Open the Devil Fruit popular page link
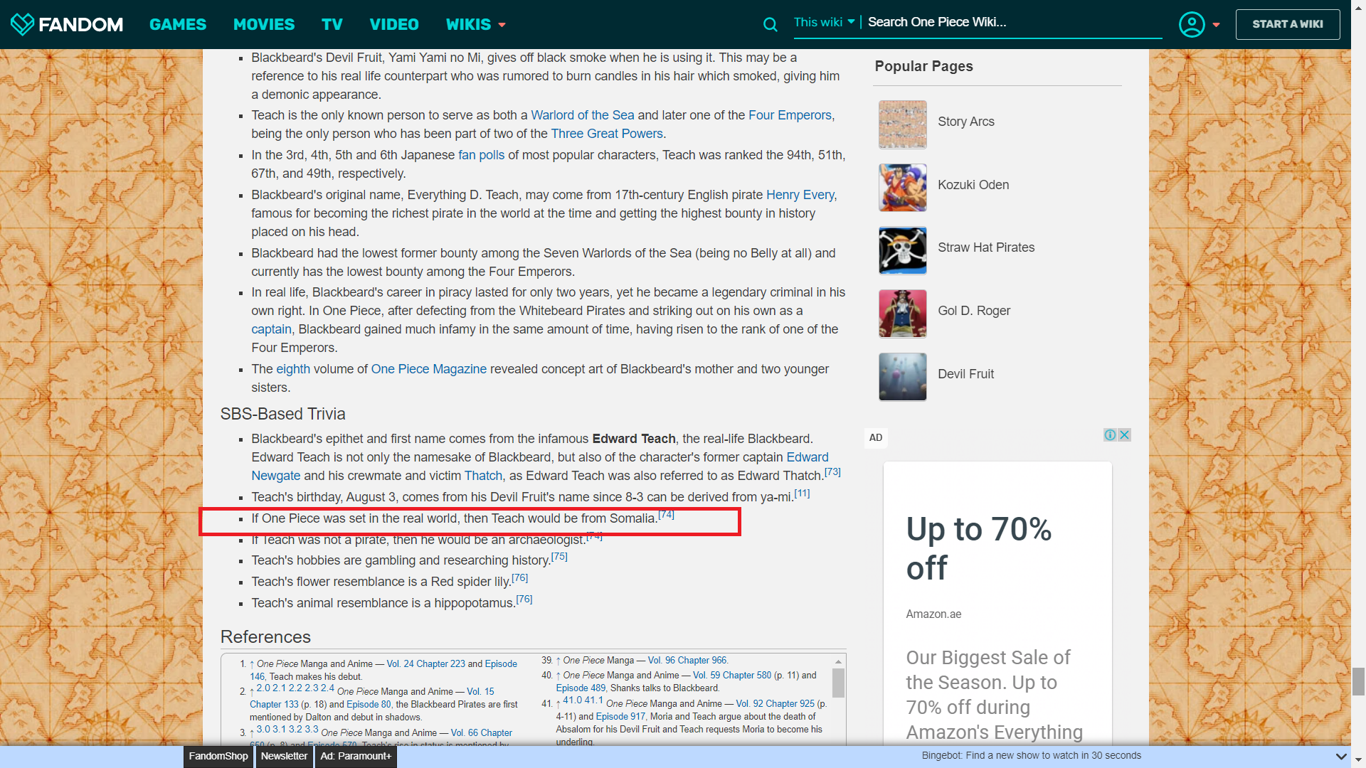The width and height of the screenshot is (1366, 768). pyautogui.click(x=965, y=374)
